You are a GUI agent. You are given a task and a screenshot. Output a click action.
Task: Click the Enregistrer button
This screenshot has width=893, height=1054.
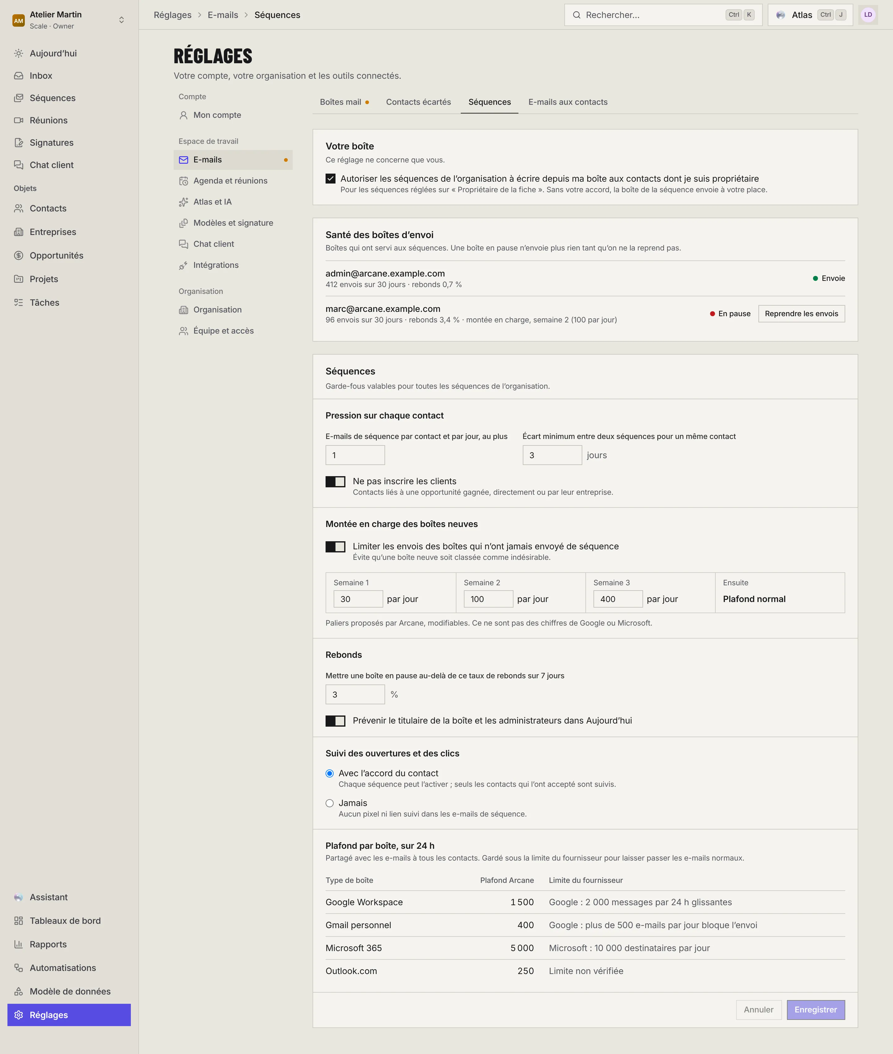pos(815,1010)
